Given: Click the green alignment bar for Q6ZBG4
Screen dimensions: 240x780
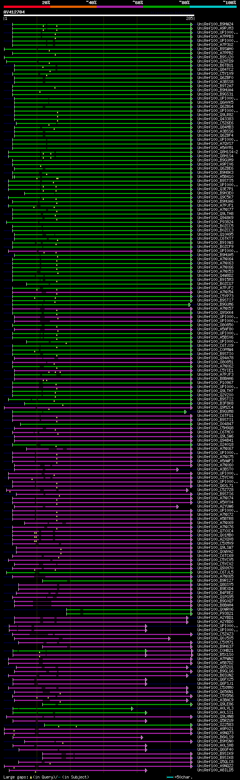Looking at the screenshot, I should click(x=103, y=106).
